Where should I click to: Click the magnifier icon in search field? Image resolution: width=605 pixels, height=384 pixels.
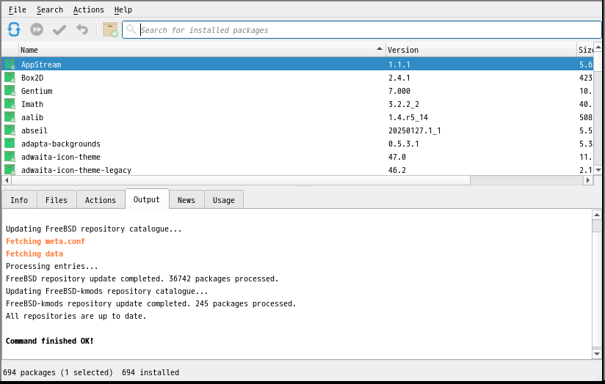(131, 30)
